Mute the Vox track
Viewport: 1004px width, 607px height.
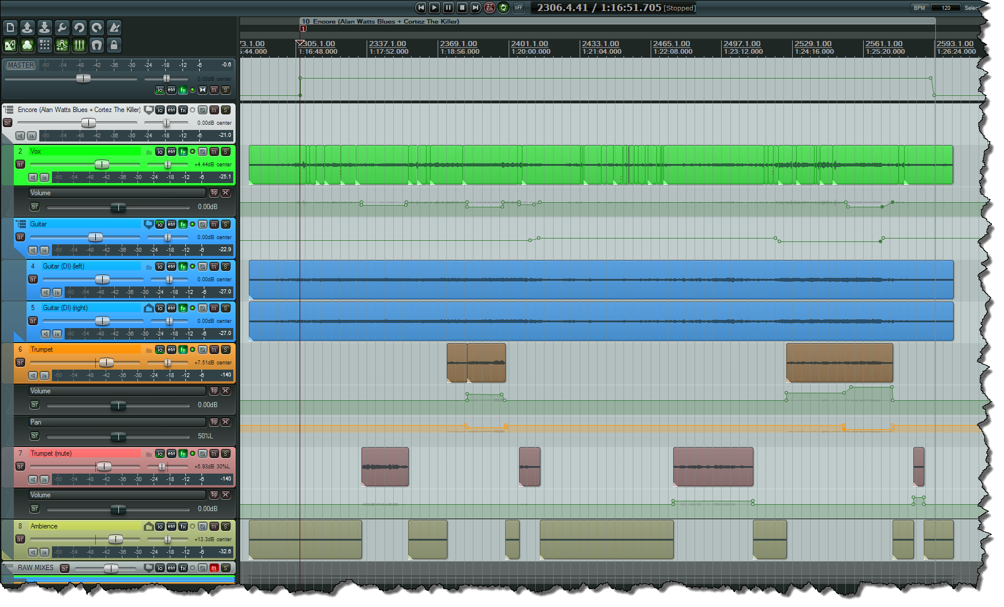(x=214, y=151)
